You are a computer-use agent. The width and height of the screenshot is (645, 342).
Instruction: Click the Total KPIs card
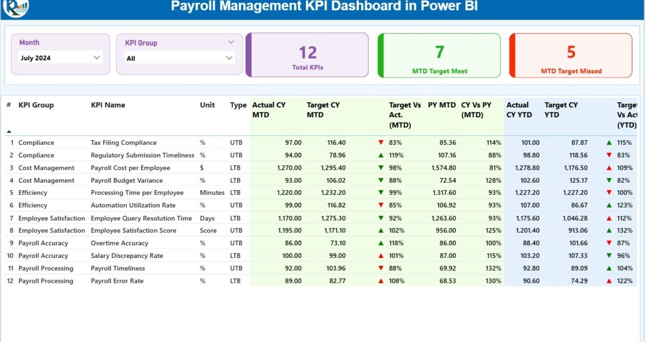point(308,55)
